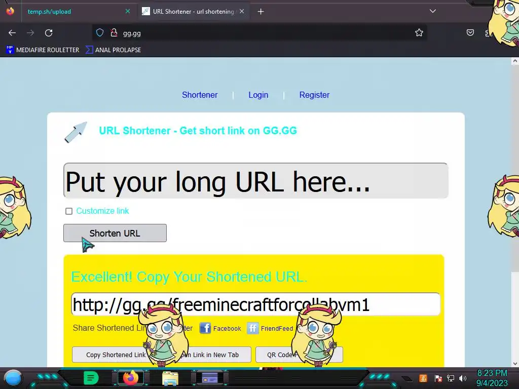Save page to Pocket icon

click(470, 33)
